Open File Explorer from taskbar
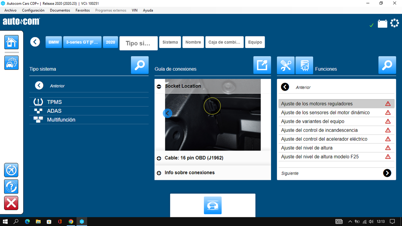Image resolution: width=402 pixels, height=226 pixels. (38, 221)
